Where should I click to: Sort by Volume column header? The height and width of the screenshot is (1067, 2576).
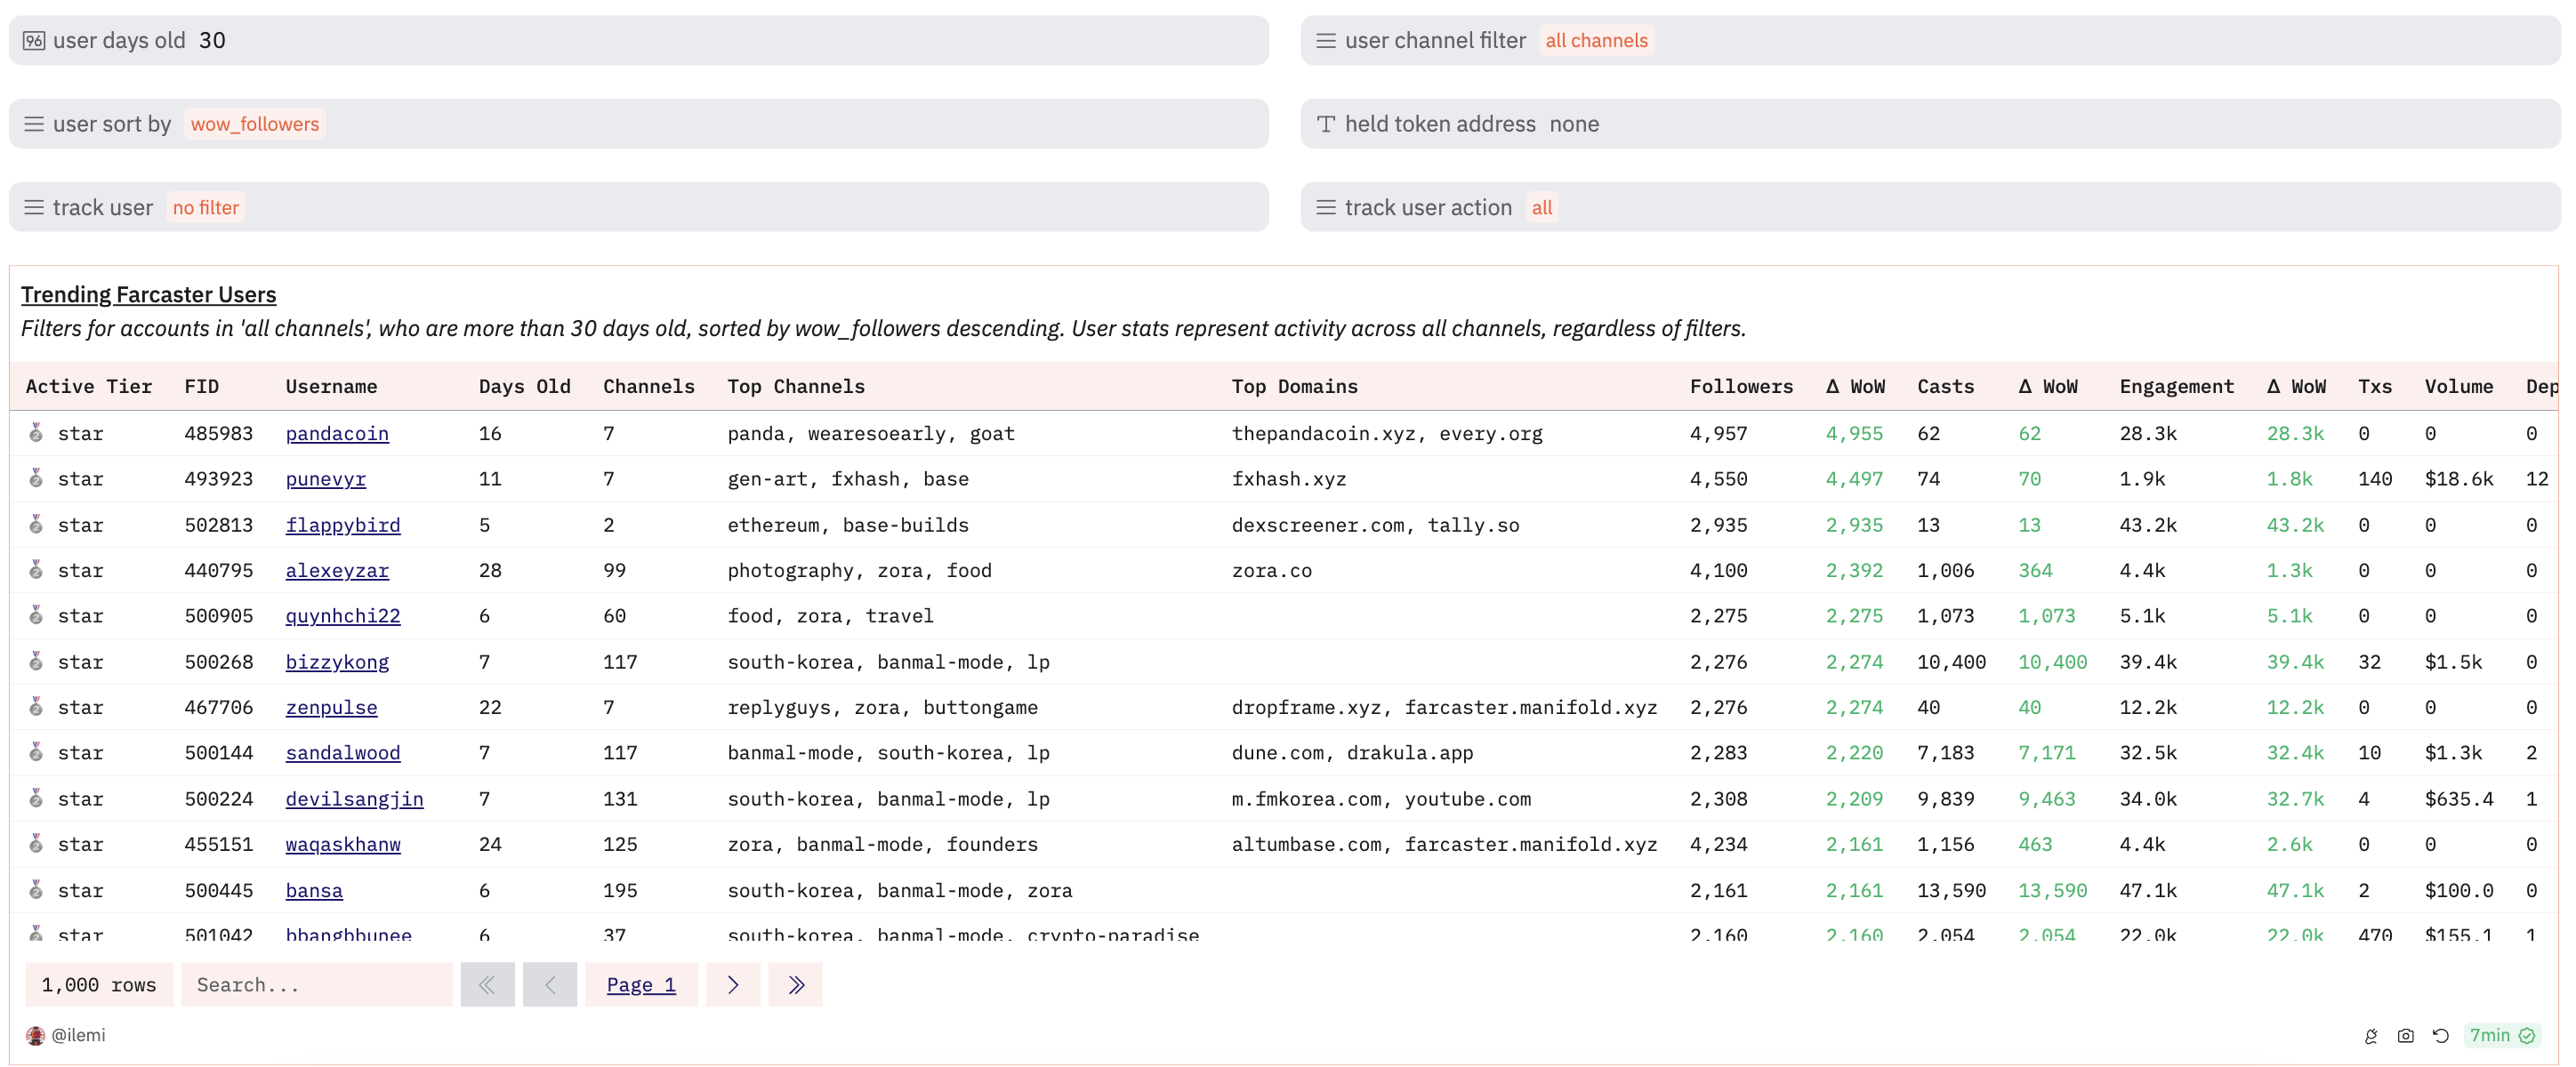click(2458, 386)
